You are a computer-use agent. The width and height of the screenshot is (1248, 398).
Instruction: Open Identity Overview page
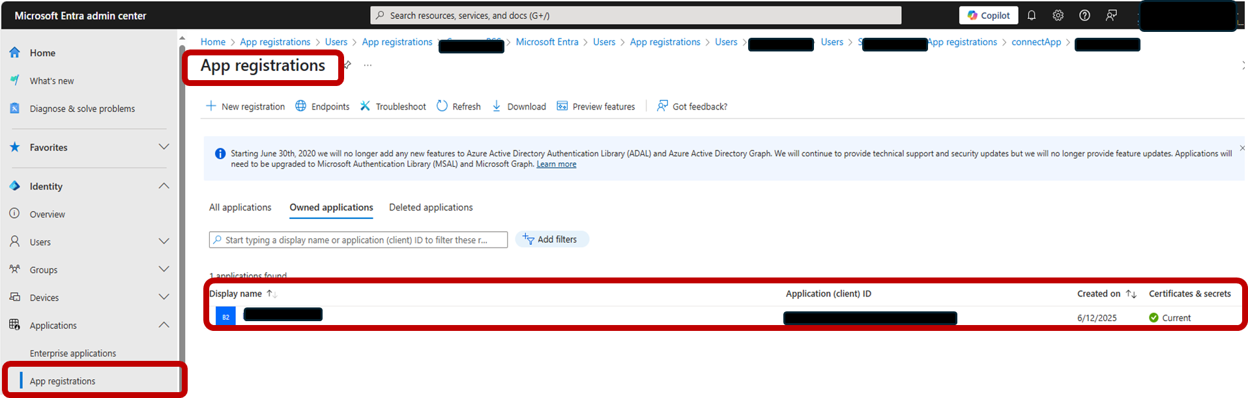click(x=47, y=214)
